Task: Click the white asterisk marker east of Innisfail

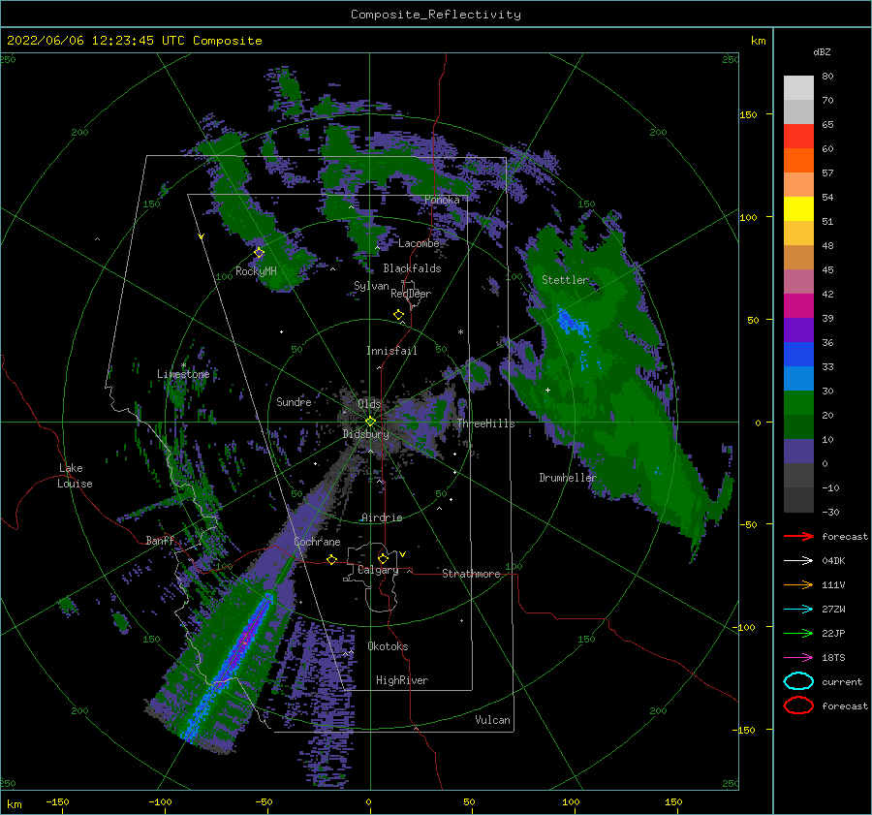Action: click(460, 332)
